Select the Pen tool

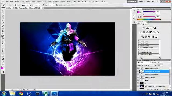point(3,46)
